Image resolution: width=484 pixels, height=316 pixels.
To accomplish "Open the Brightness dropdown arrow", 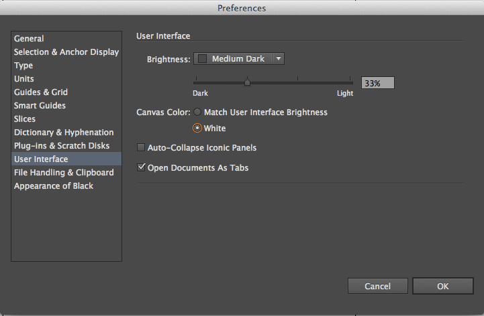I will pyautogui.click(x=279, y=59).
